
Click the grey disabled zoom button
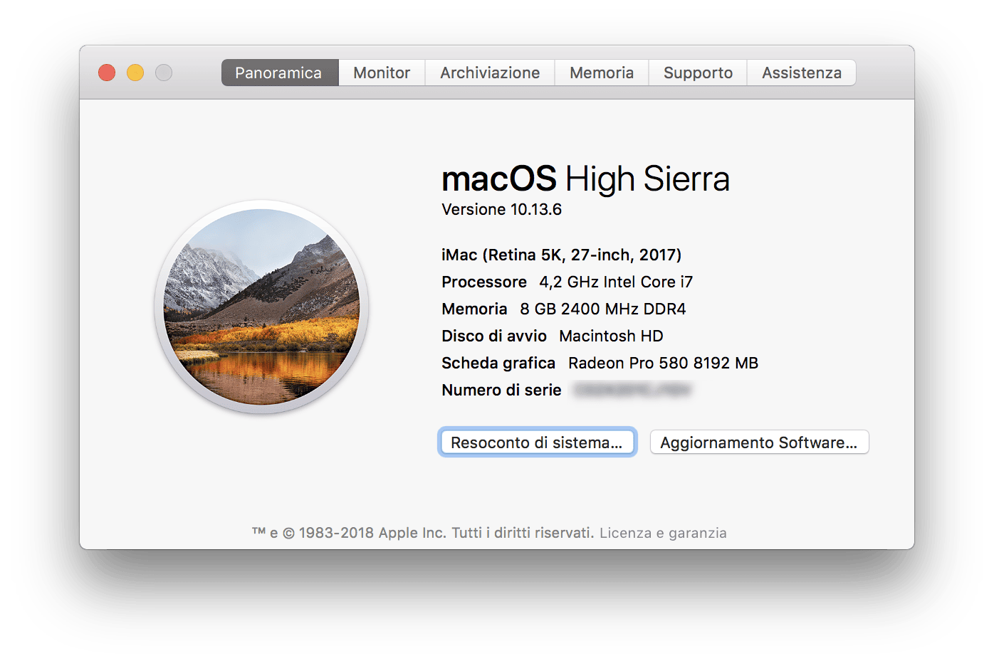click(164, 73)
